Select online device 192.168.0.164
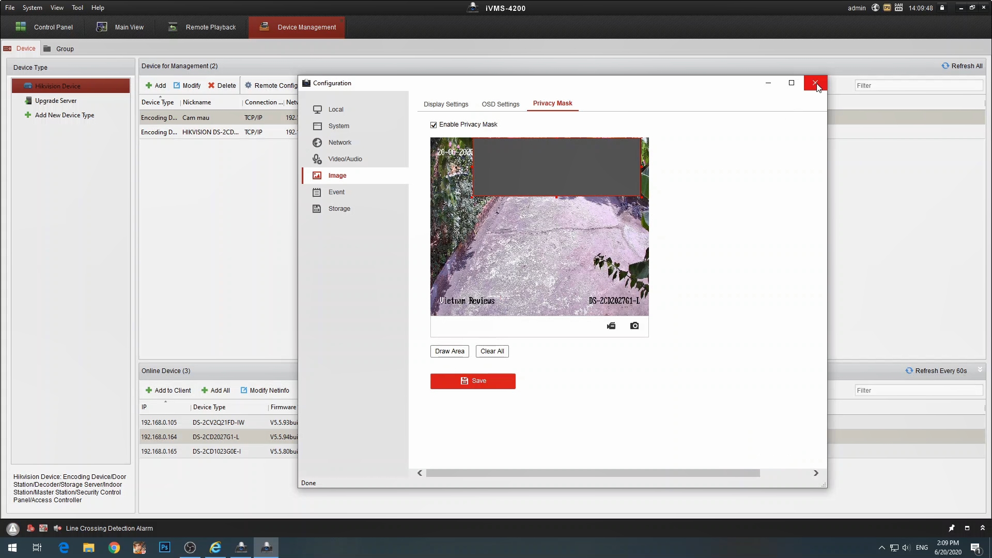 219,437
